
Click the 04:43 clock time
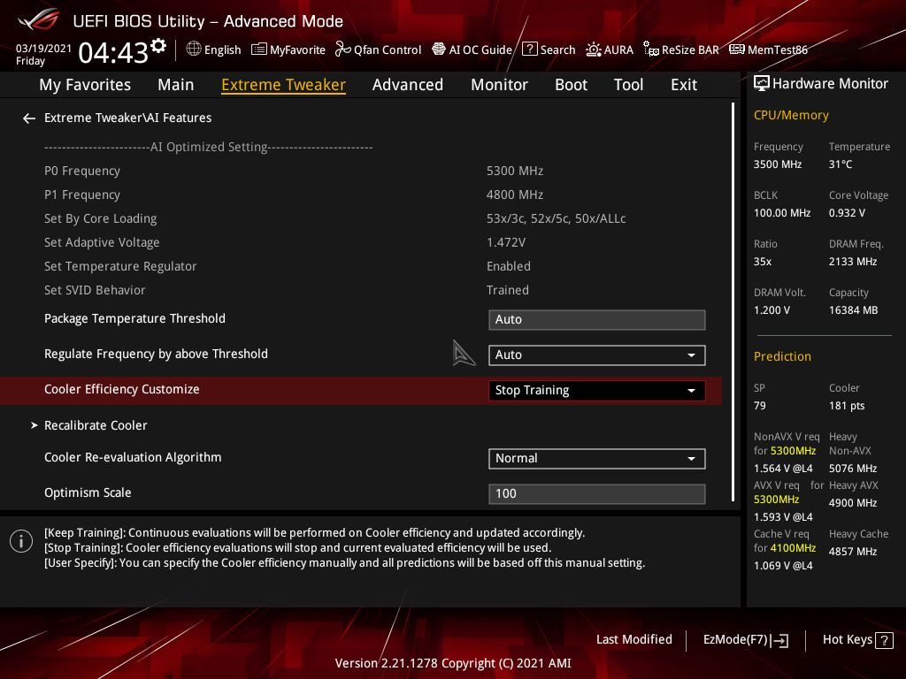[x=113, y=53]
